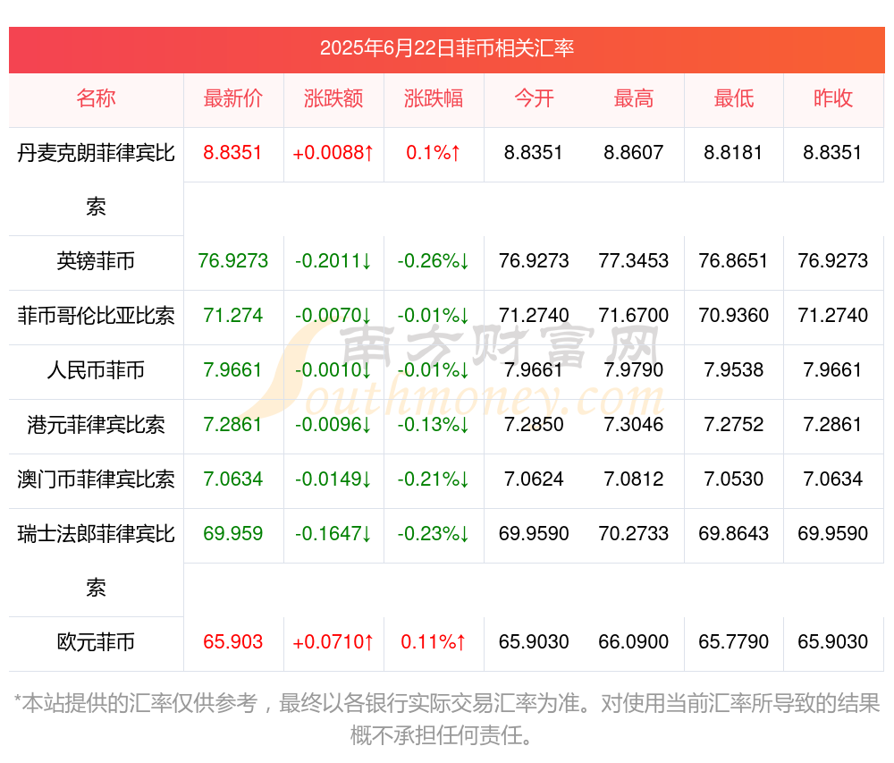Click the high value 66.0900
The image size is (894, 763).
(x=634, y=641)
